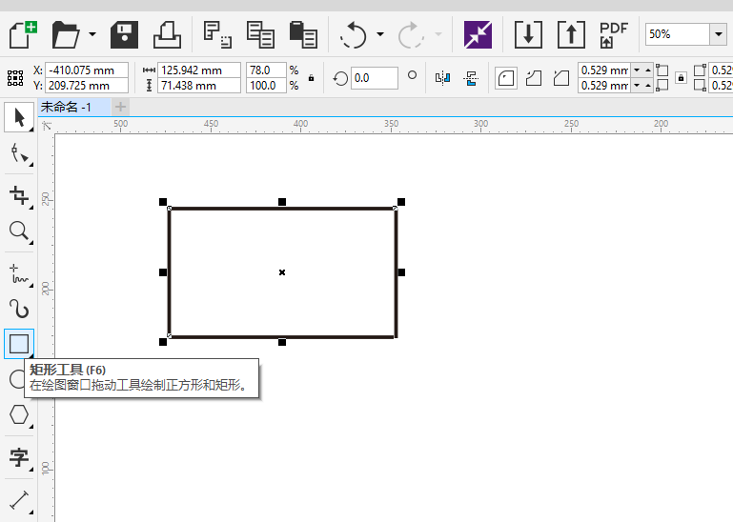Toggle the scale ratio lock
Image resolution: width=733 pixels, height=522 pixels.
click(x=311, y=78)
